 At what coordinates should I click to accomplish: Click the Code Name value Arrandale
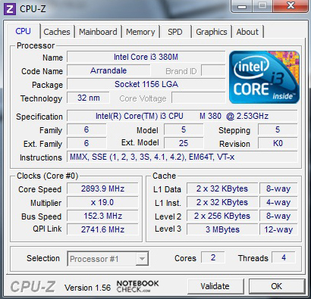(x=108, y=70)
